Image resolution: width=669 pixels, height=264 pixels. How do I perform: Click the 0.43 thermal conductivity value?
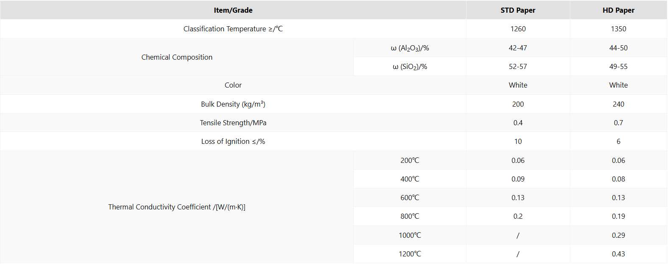click(618, 254)
